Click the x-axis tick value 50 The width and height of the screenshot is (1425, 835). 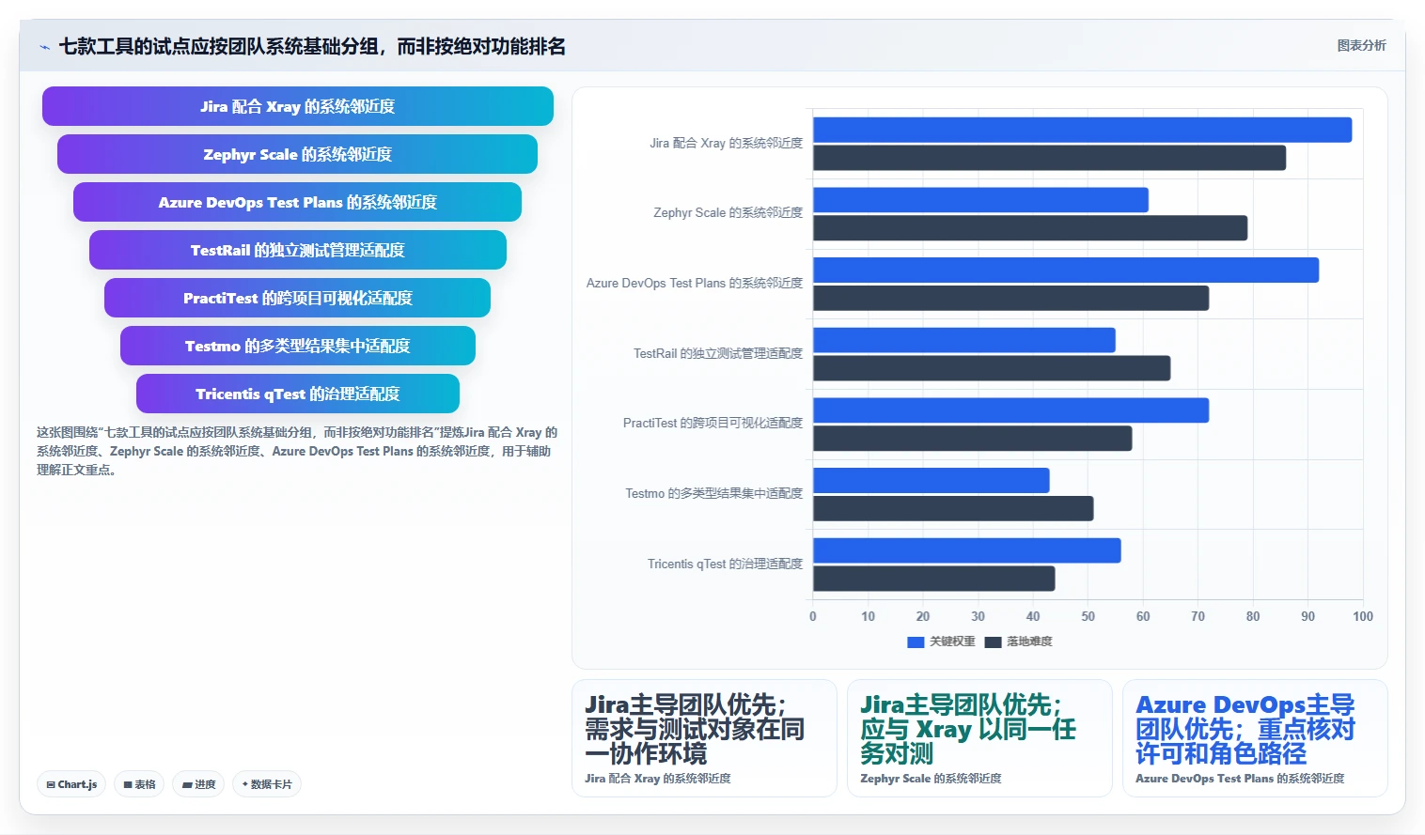coord(1088,616)
